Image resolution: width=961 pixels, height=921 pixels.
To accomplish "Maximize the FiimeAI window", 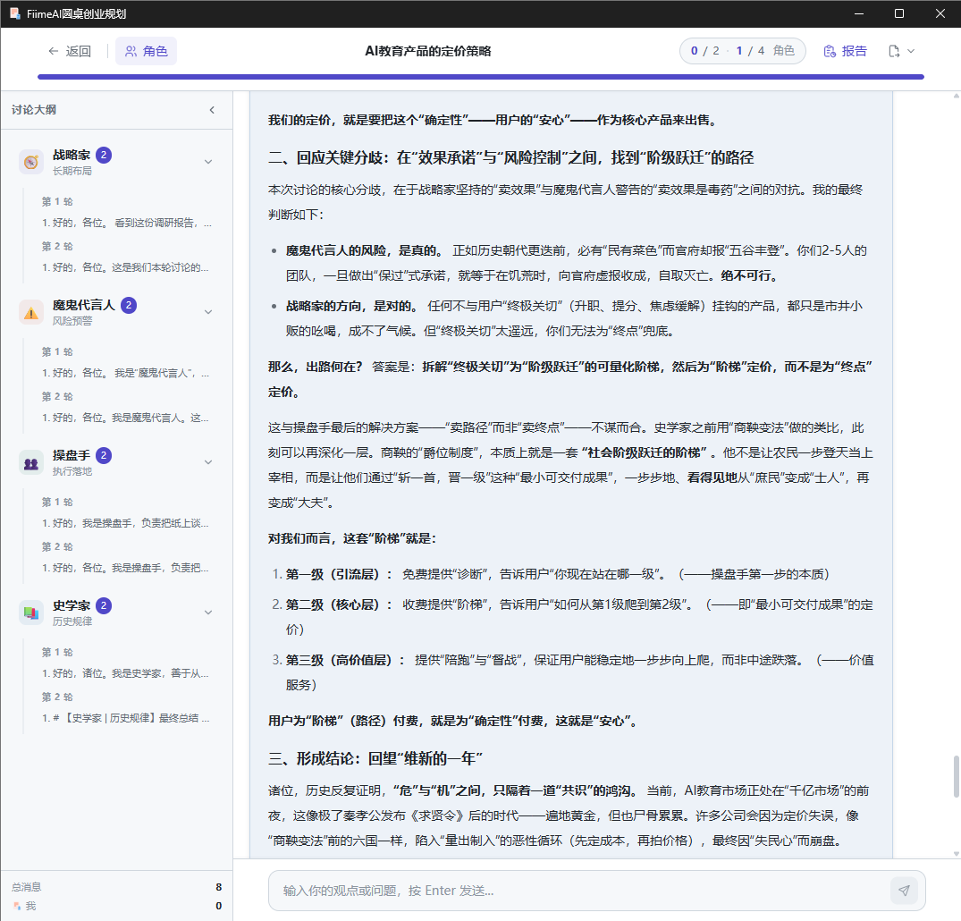I will tap(899, 13).
